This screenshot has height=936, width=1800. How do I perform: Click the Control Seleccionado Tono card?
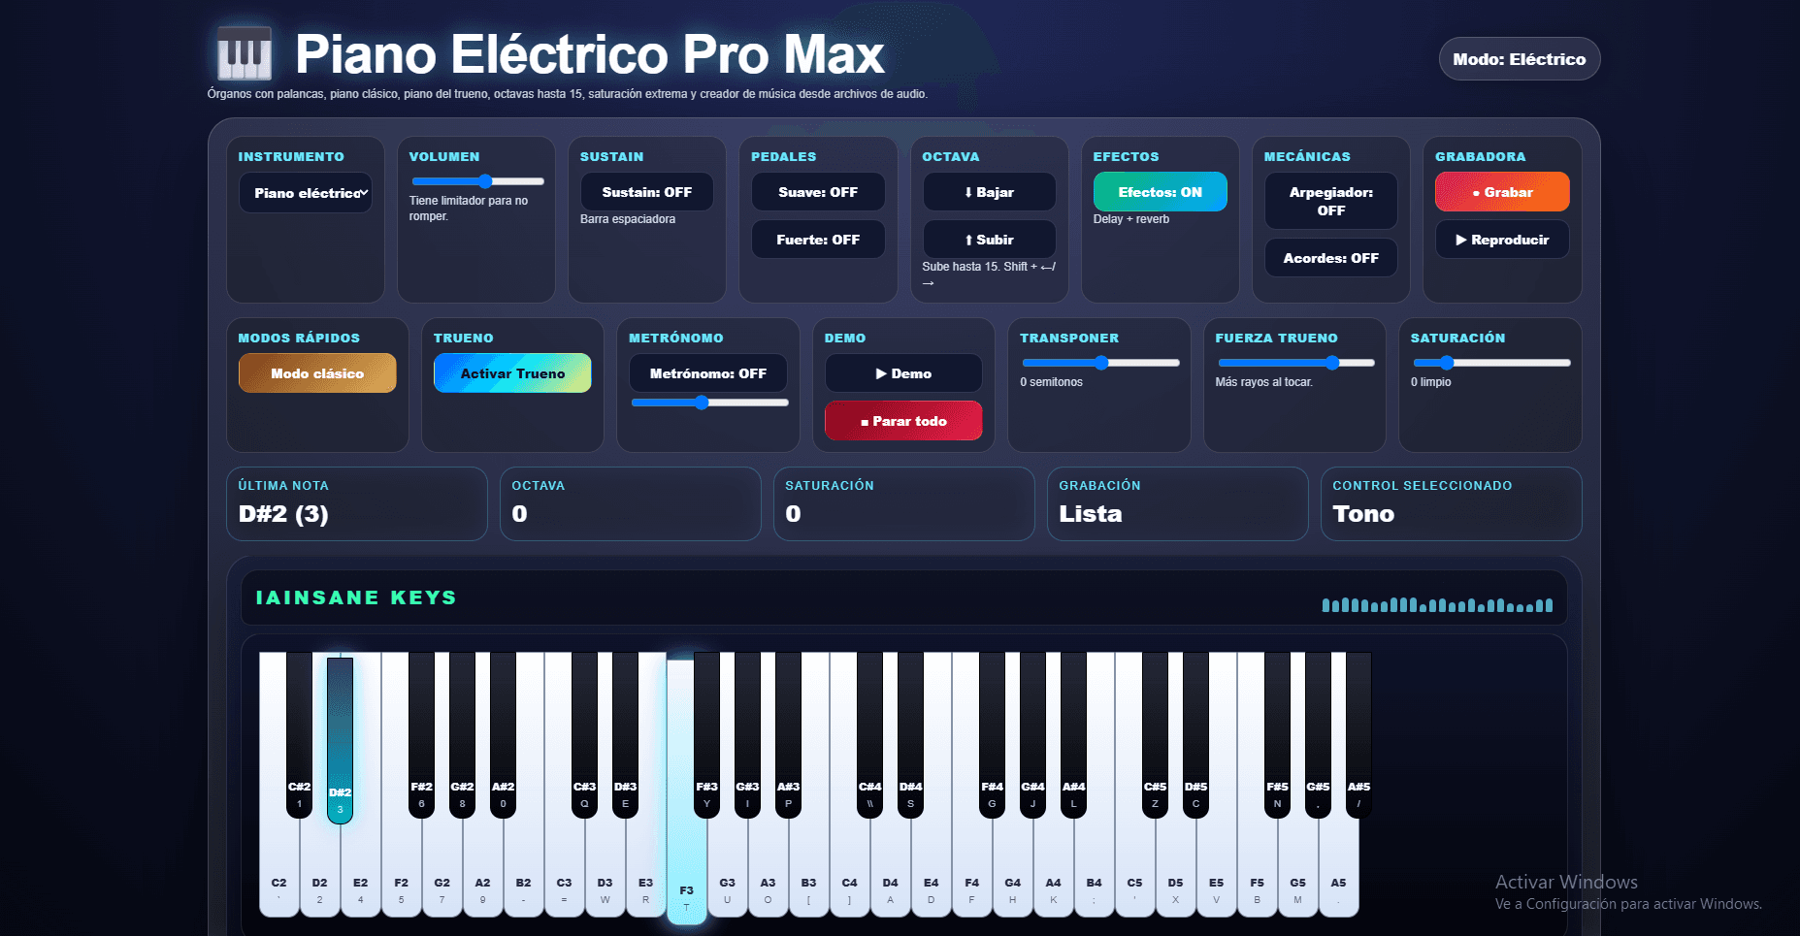click(x=1452, y=504)
